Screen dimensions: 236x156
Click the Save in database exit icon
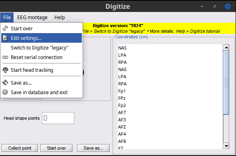point(5,92)
